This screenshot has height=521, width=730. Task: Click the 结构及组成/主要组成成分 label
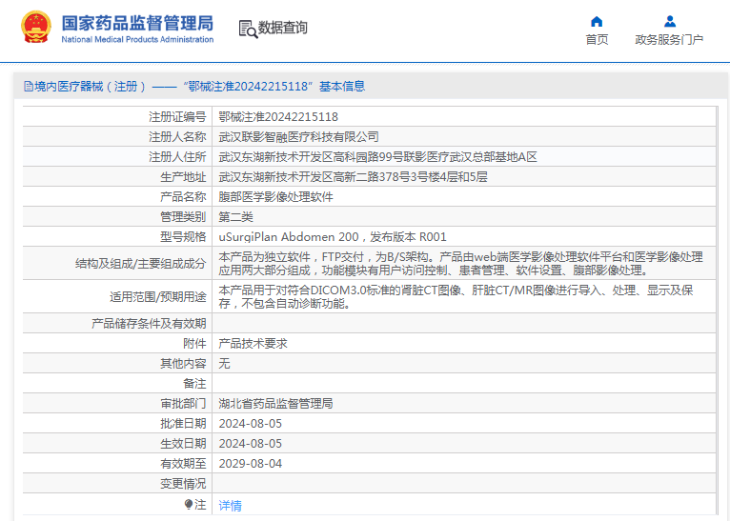coord(141,264)
